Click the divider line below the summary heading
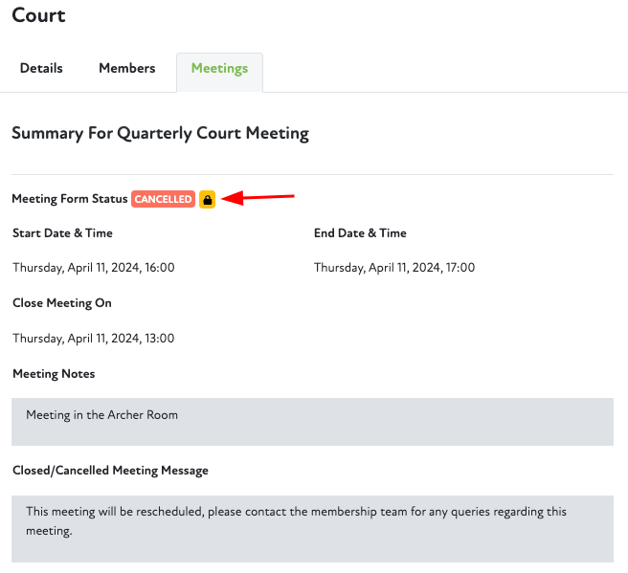This screenshot has width=628, height=573. (312, 174)
